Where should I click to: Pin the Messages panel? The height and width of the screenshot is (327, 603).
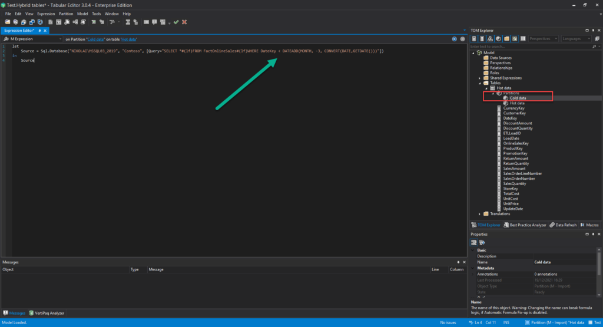[458, 262]
